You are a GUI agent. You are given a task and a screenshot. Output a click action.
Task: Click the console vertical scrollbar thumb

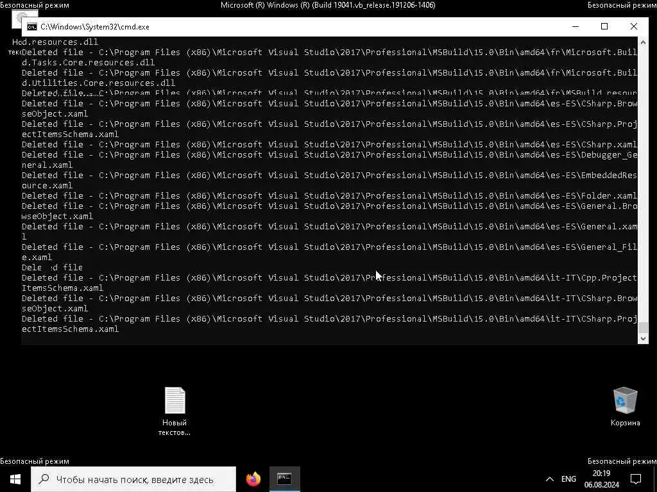click(x=643, y=327)
